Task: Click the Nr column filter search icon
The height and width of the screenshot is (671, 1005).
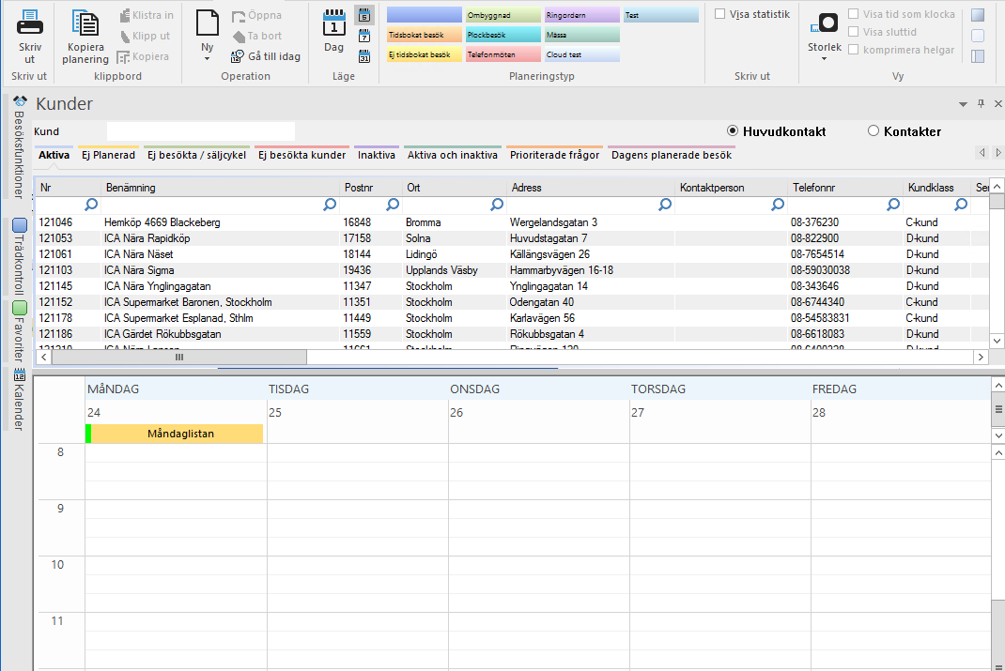Action: point(91,205)
